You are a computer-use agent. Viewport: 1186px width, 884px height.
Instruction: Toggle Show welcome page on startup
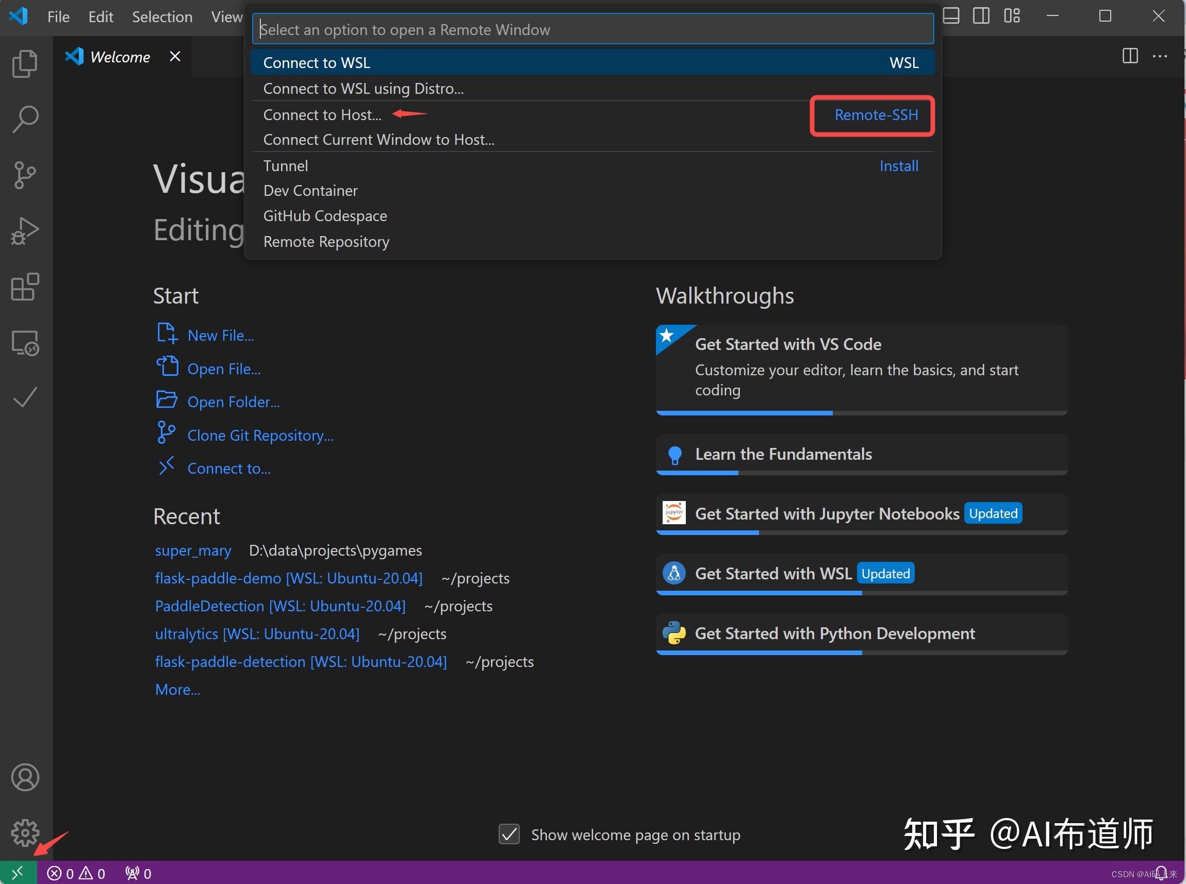click(508, 834)
